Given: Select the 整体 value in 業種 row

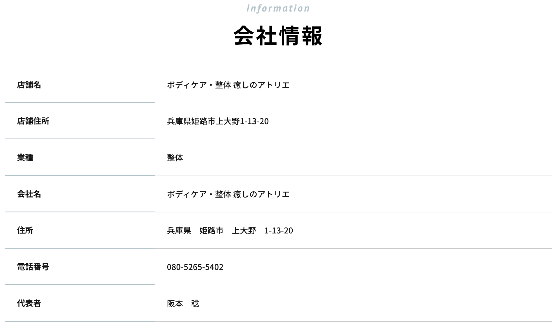Looking at the screenshot, I should (175, 158).
